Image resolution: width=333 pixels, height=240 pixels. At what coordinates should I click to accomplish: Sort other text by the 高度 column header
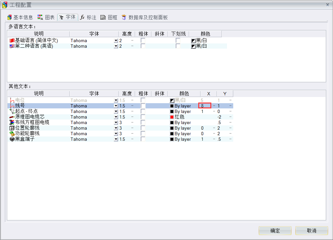click(x=127, y=93)
